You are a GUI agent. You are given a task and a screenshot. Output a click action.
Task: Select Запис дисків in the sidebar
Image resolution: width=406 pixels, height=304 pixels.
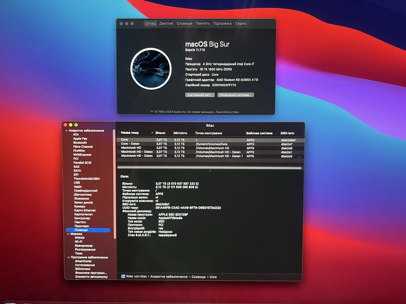coord(84,202)
